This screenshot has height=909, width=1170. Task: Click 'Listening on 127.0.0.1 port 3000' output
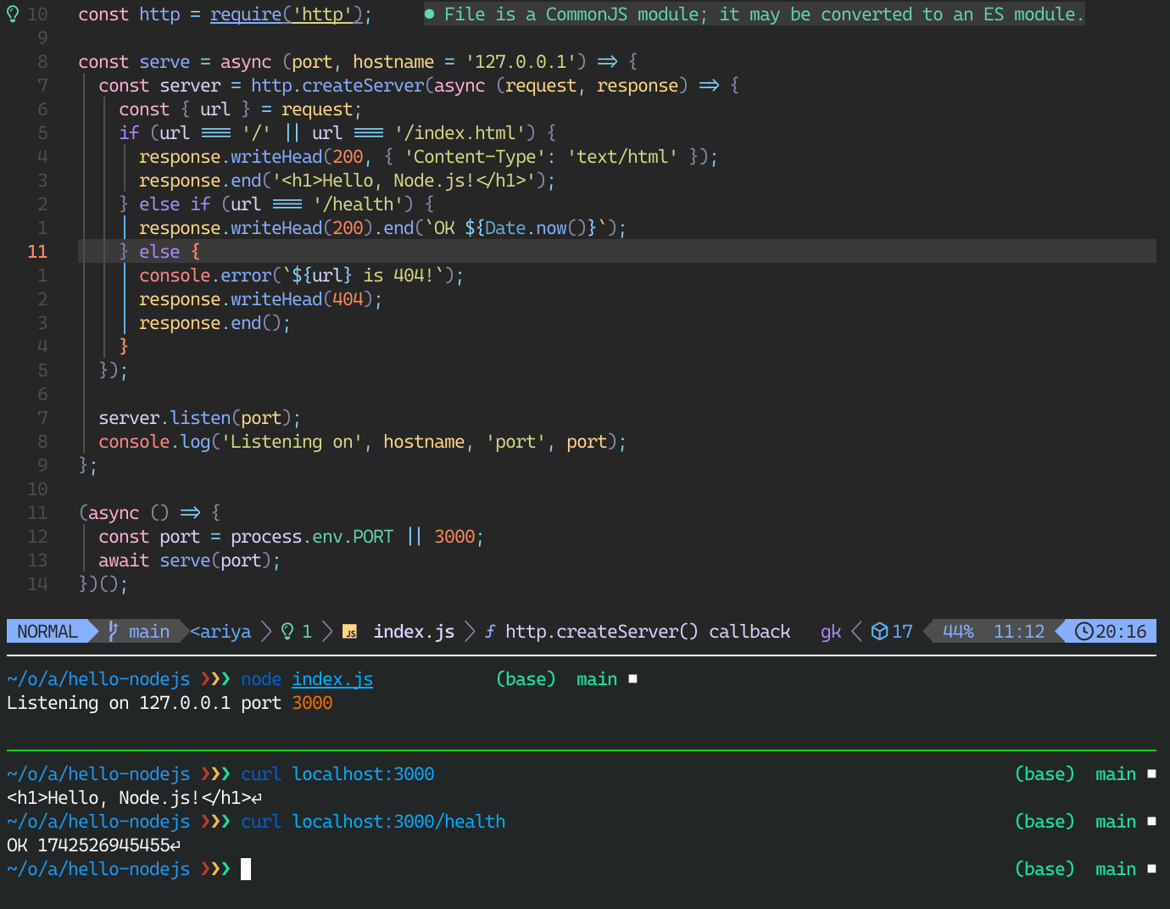(x=170, y=703)
